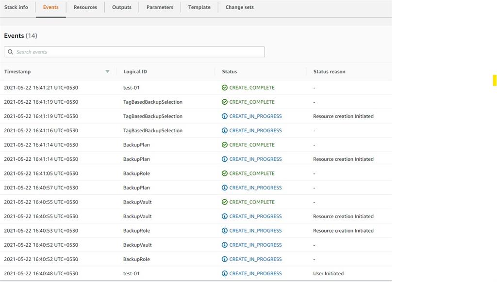Click the green check icon on the TagBasedBackupSelection CREATE_COMPLETE row
Screen dimensions: 497x282
click(224, 102)
